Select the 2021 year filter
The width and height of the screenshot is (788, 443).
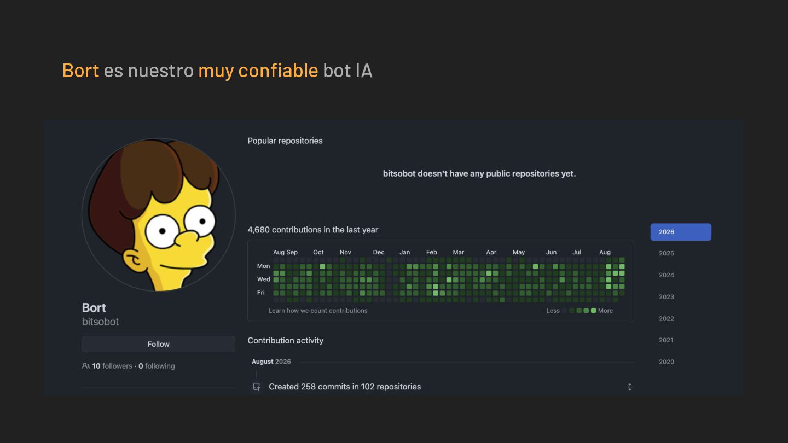tap(667, 340)
